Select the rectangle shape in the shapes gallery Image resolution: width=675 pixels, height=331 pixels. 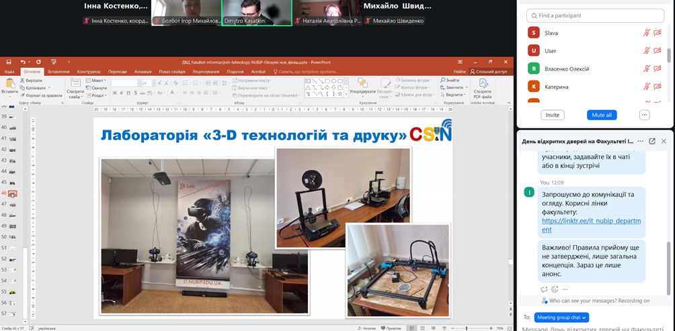tap(327, 81)
